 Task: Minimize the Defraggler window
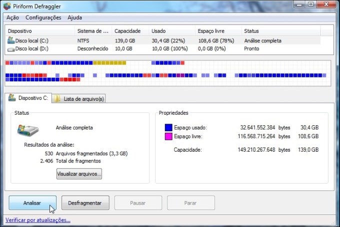tap(299, 4)
